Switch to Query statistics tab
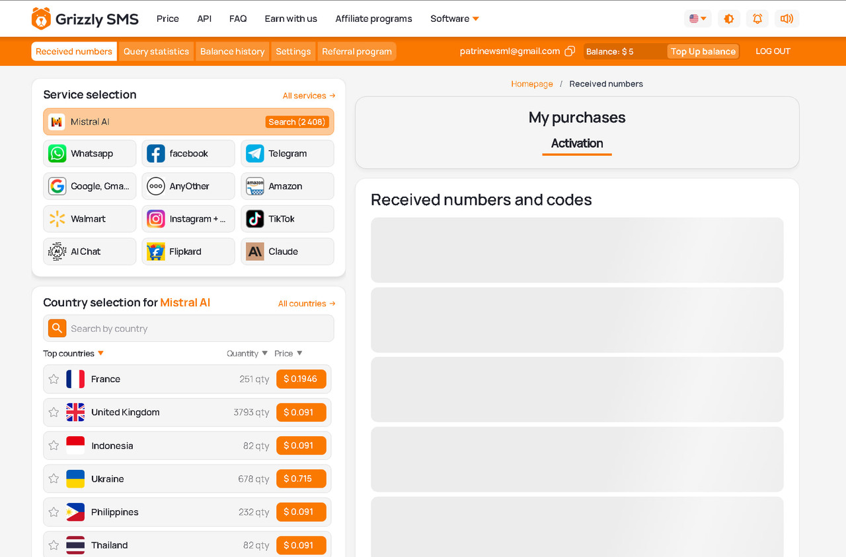846x557 pixels. point(156,51)
